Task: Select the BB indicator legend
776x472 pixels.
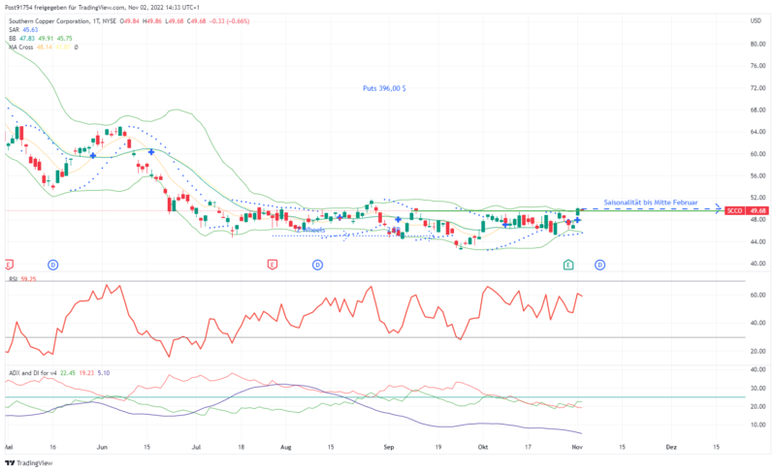Action: (12, 38)
